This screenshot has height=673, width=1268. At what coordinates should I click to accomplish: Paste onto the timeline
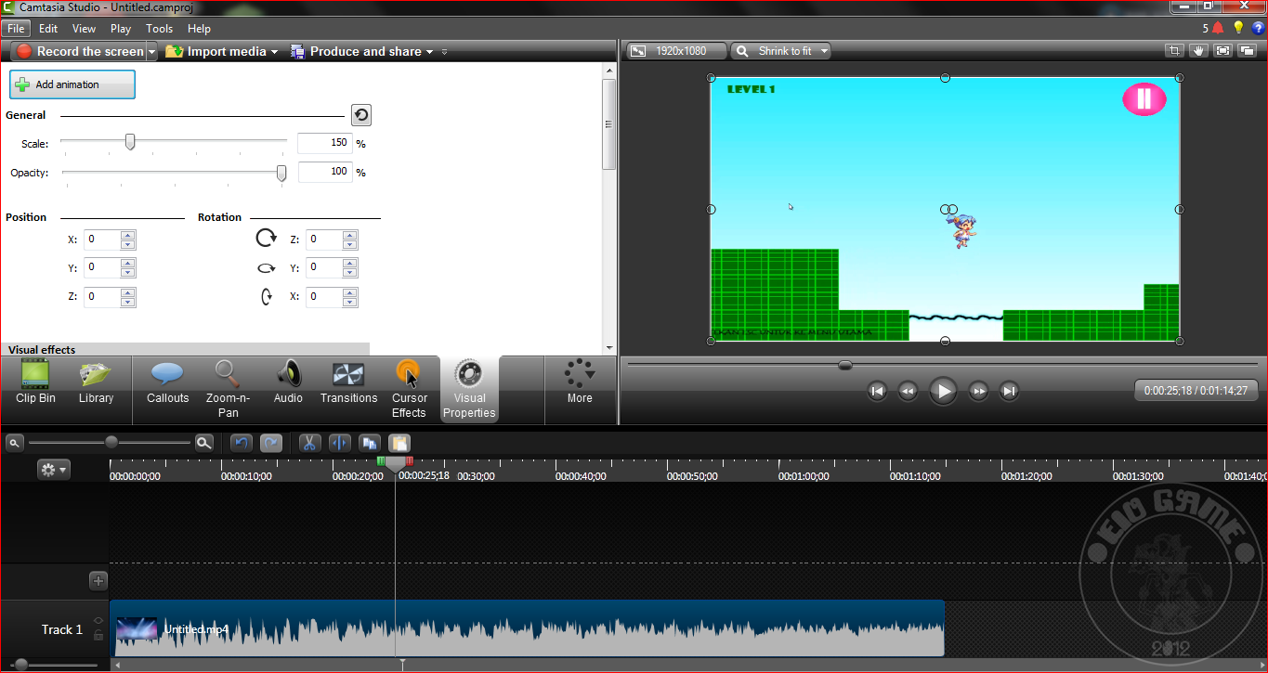tap(399, 444)
